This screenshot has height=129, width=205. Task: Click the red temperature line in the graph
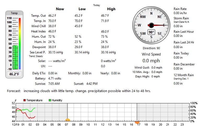[24, 113]
